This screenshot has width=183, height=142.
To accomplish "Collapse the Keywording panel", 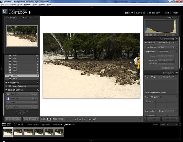I will [x=177, y=73].
